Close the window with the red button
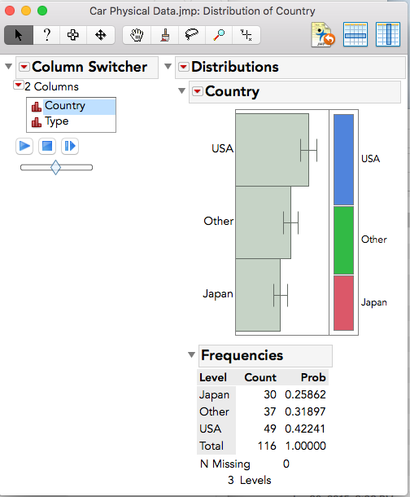Image resolution: width=410 pixels, height=497 pixels. [10, 11]
